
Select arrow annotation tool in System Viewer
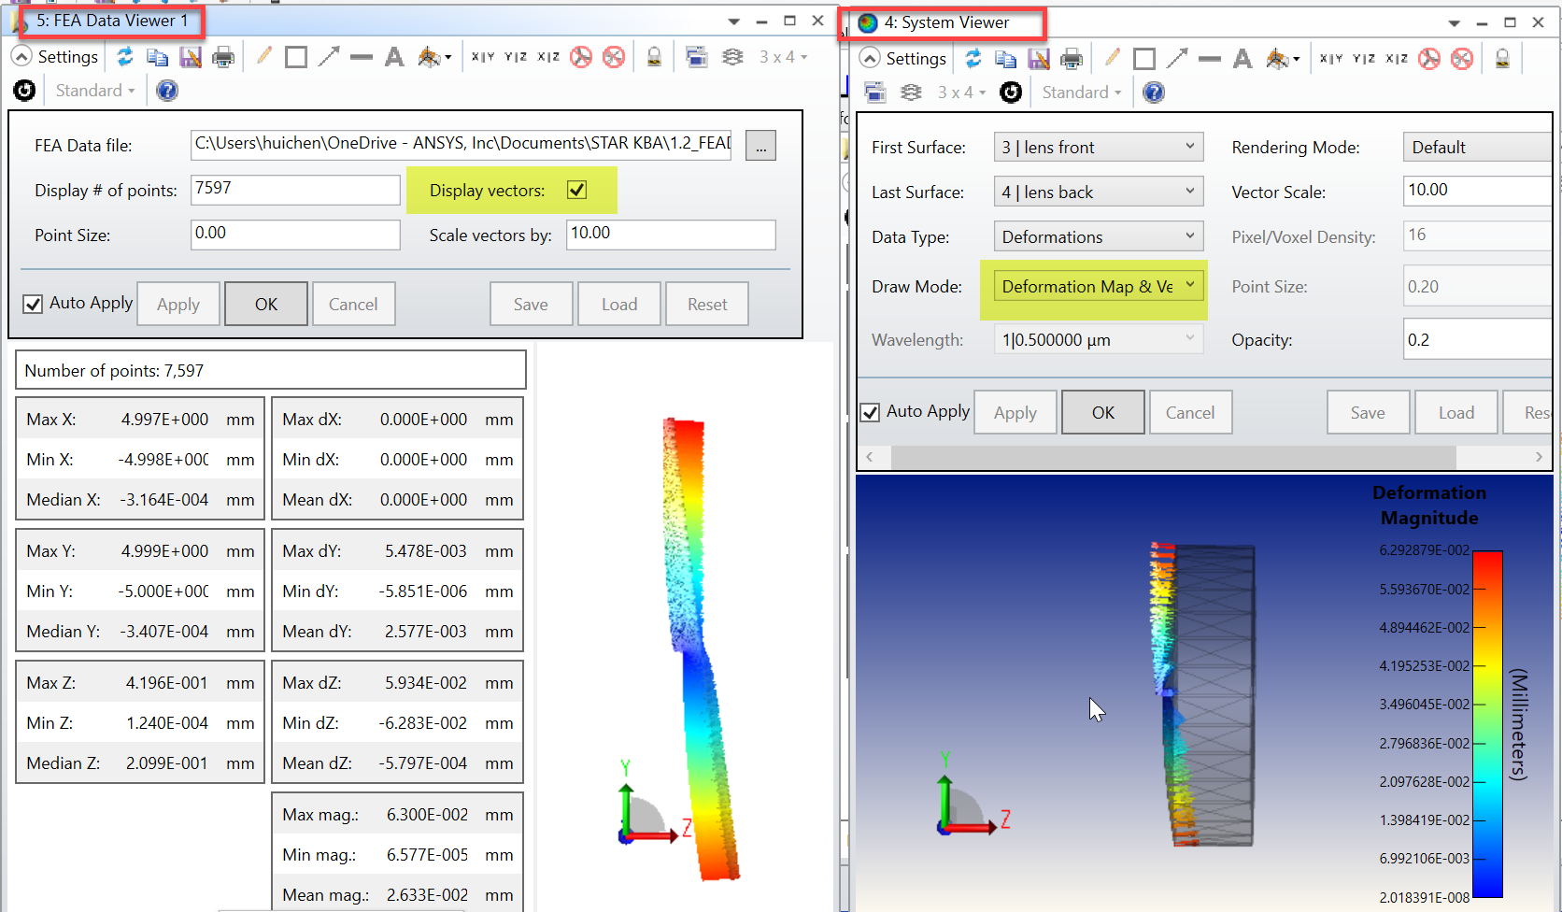coord(1176,59)
